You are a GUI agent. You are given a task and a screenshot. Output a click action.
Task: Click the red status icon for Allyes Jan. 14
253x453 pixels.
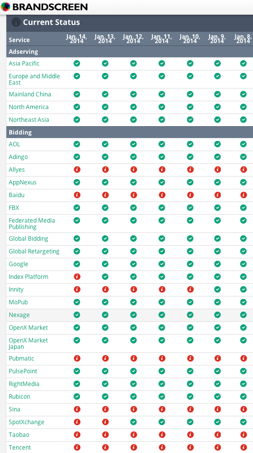coord(77,170)
